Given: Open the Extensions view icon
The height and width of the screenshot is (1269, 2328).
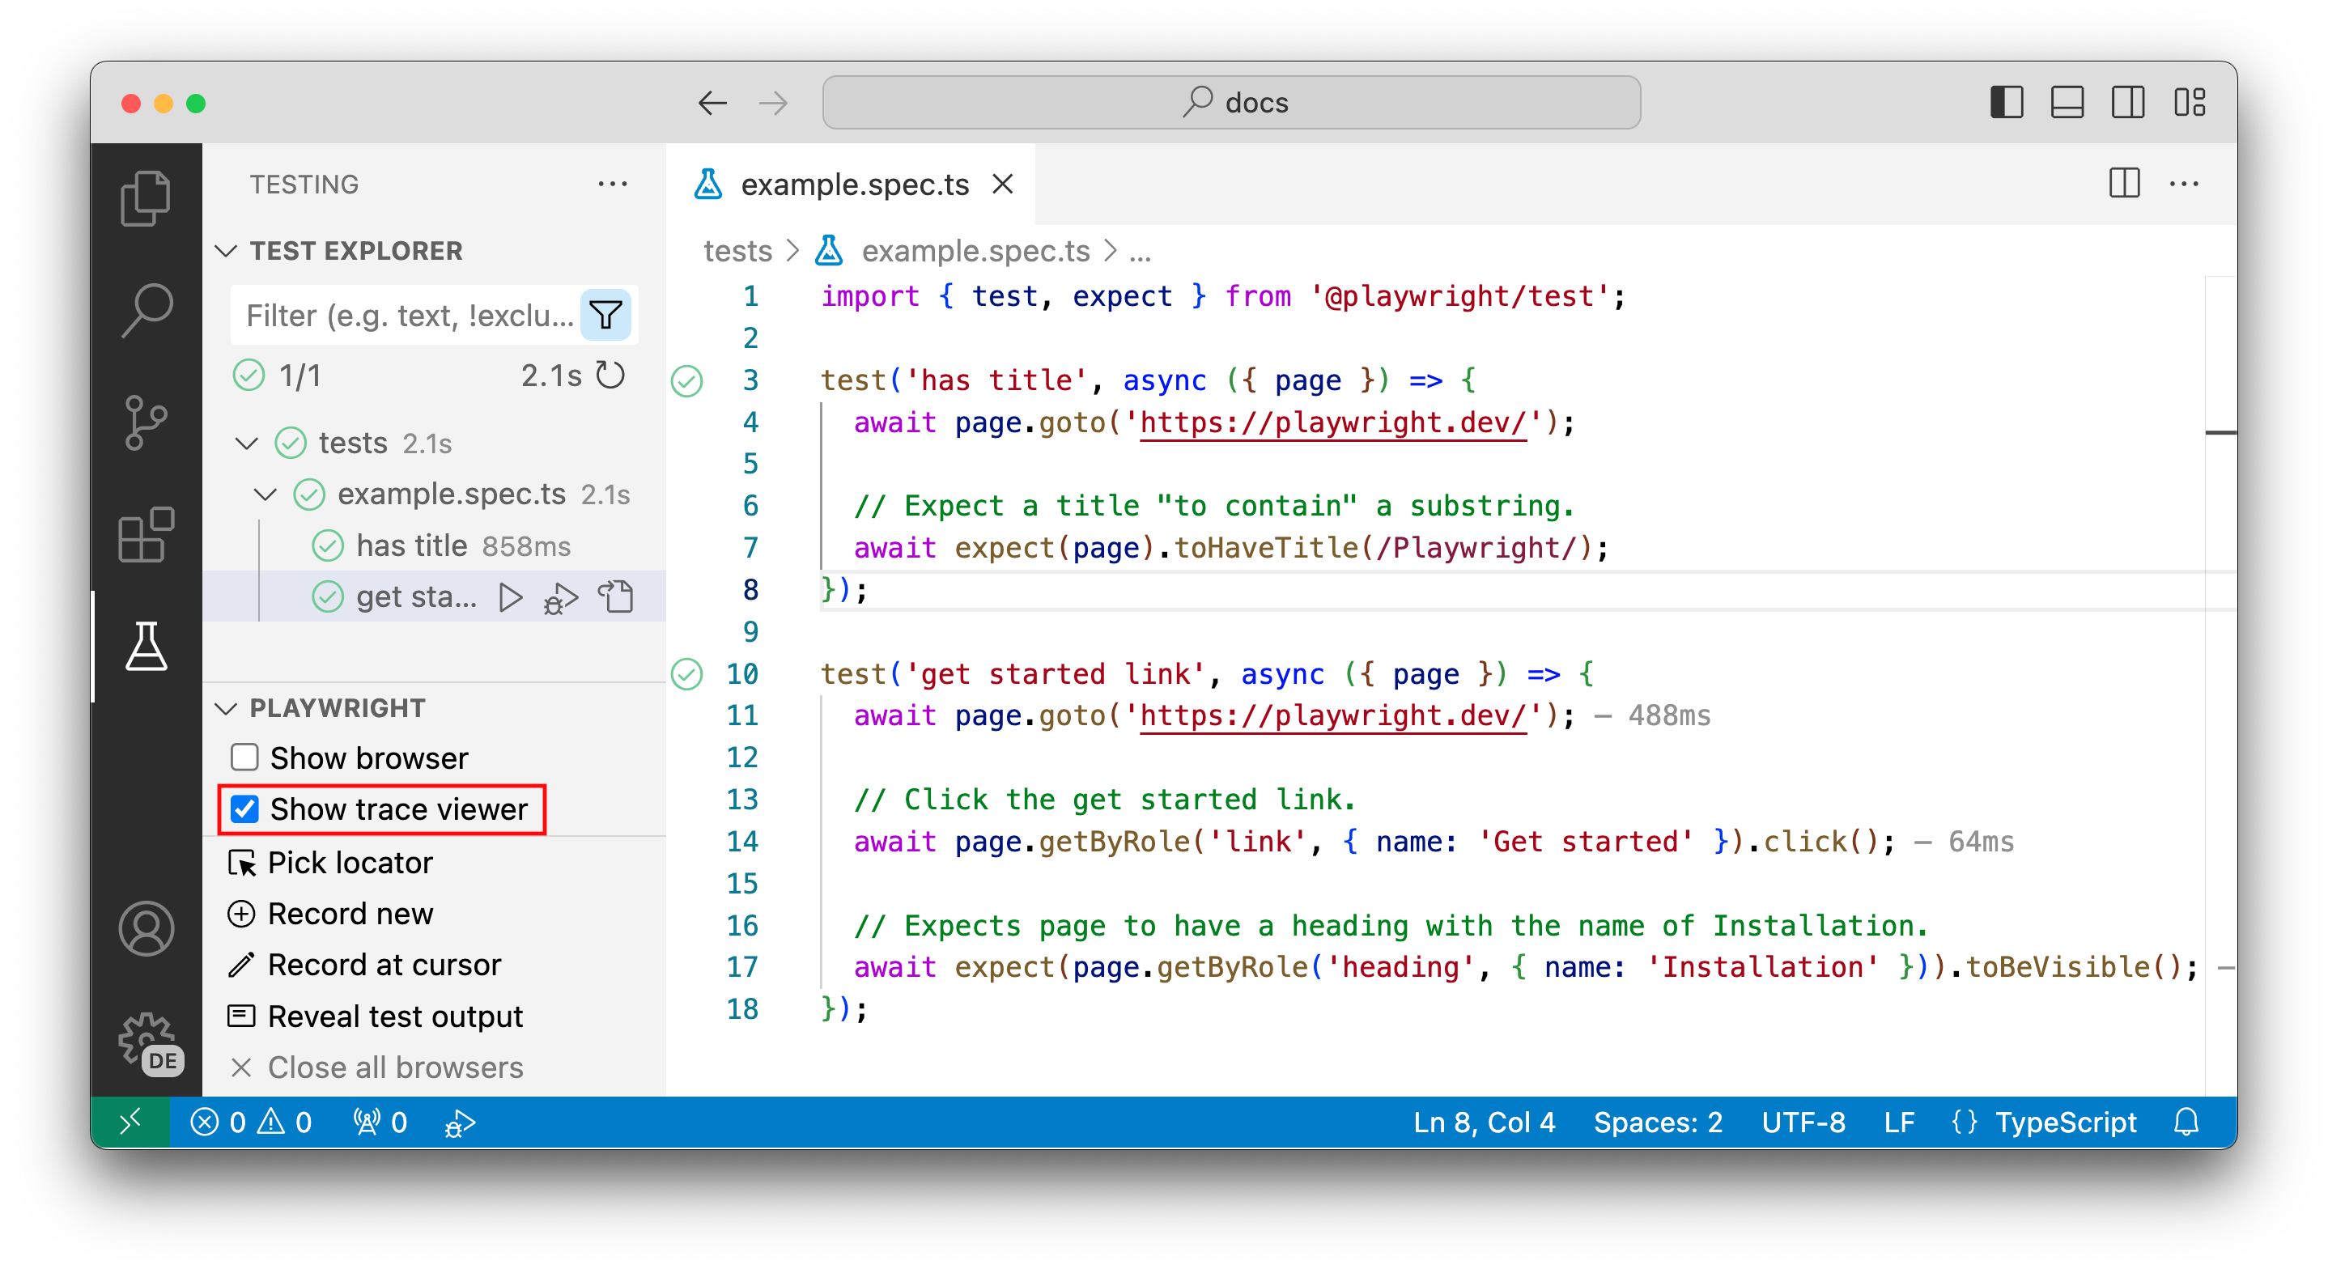Looking at the screenshot, I should (146, 534).
